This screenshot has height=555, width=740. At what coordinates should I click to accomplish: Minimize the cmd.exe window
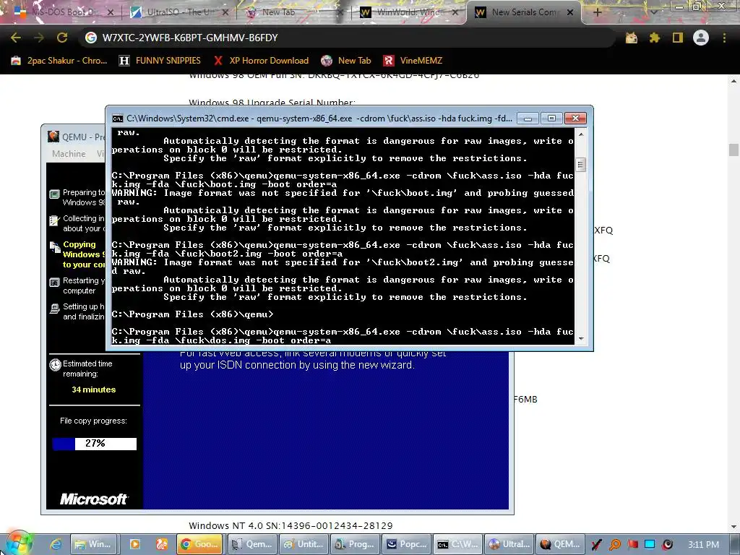pyautogui.click(x=528, y=118)
